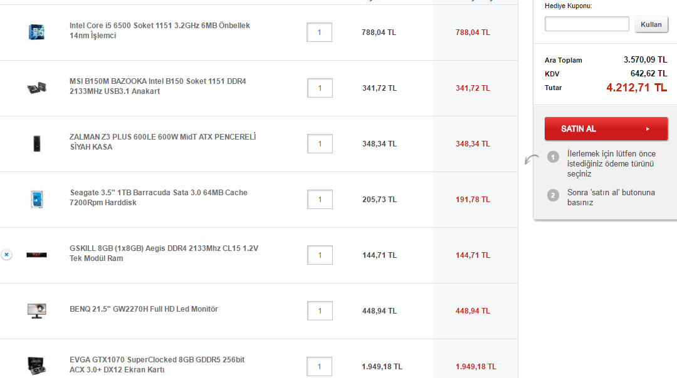This screenshot has height=378, width=677.
Task: Click the quantity field for BENQ monitor
Action: coord(320,311)
